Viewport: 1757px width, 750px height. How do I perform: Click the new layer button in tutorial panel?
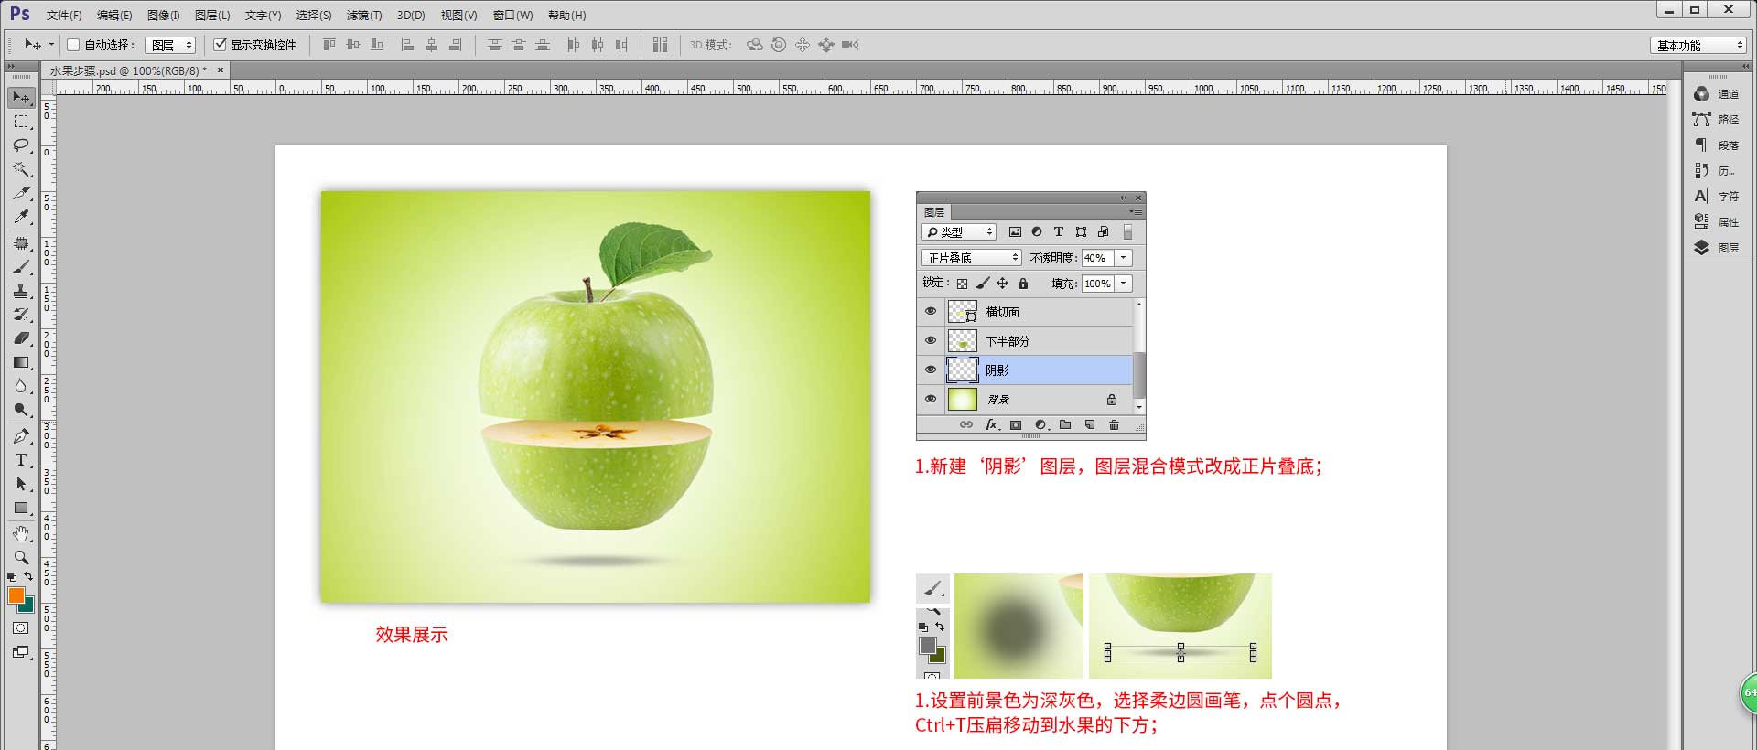[x=1089, y=425]
